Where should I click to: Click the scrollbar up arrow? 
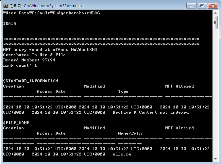215,13
